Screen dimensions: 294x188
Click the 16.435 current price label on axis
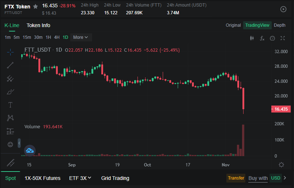(x=281, y=109)
